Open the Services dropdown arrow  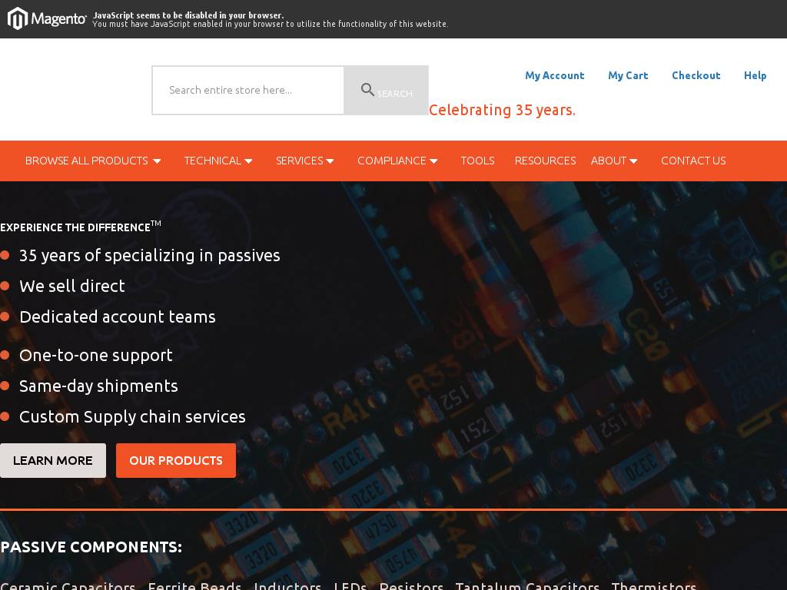click(x=330, y=161)
